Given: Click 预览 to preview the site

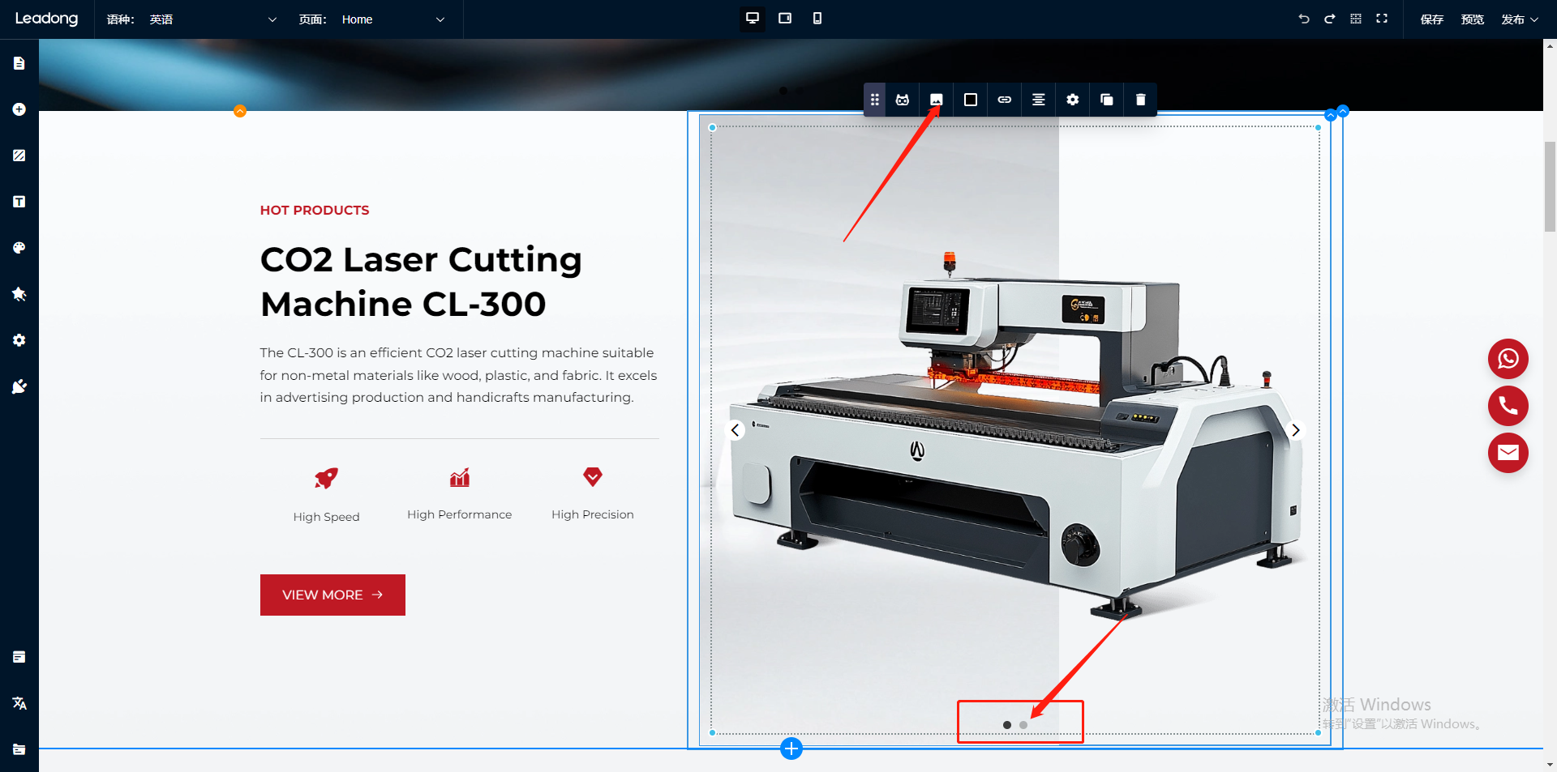Looking at the screenshot, I should [1472, 19].
